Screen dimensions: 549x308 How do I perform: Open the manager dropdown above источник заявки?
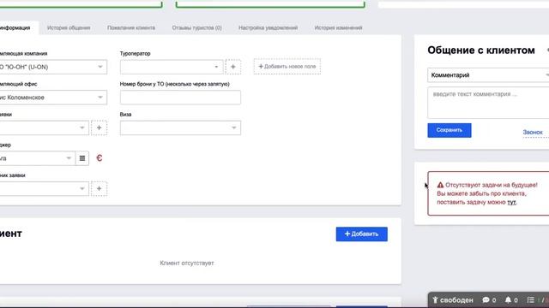pos(37,158)
